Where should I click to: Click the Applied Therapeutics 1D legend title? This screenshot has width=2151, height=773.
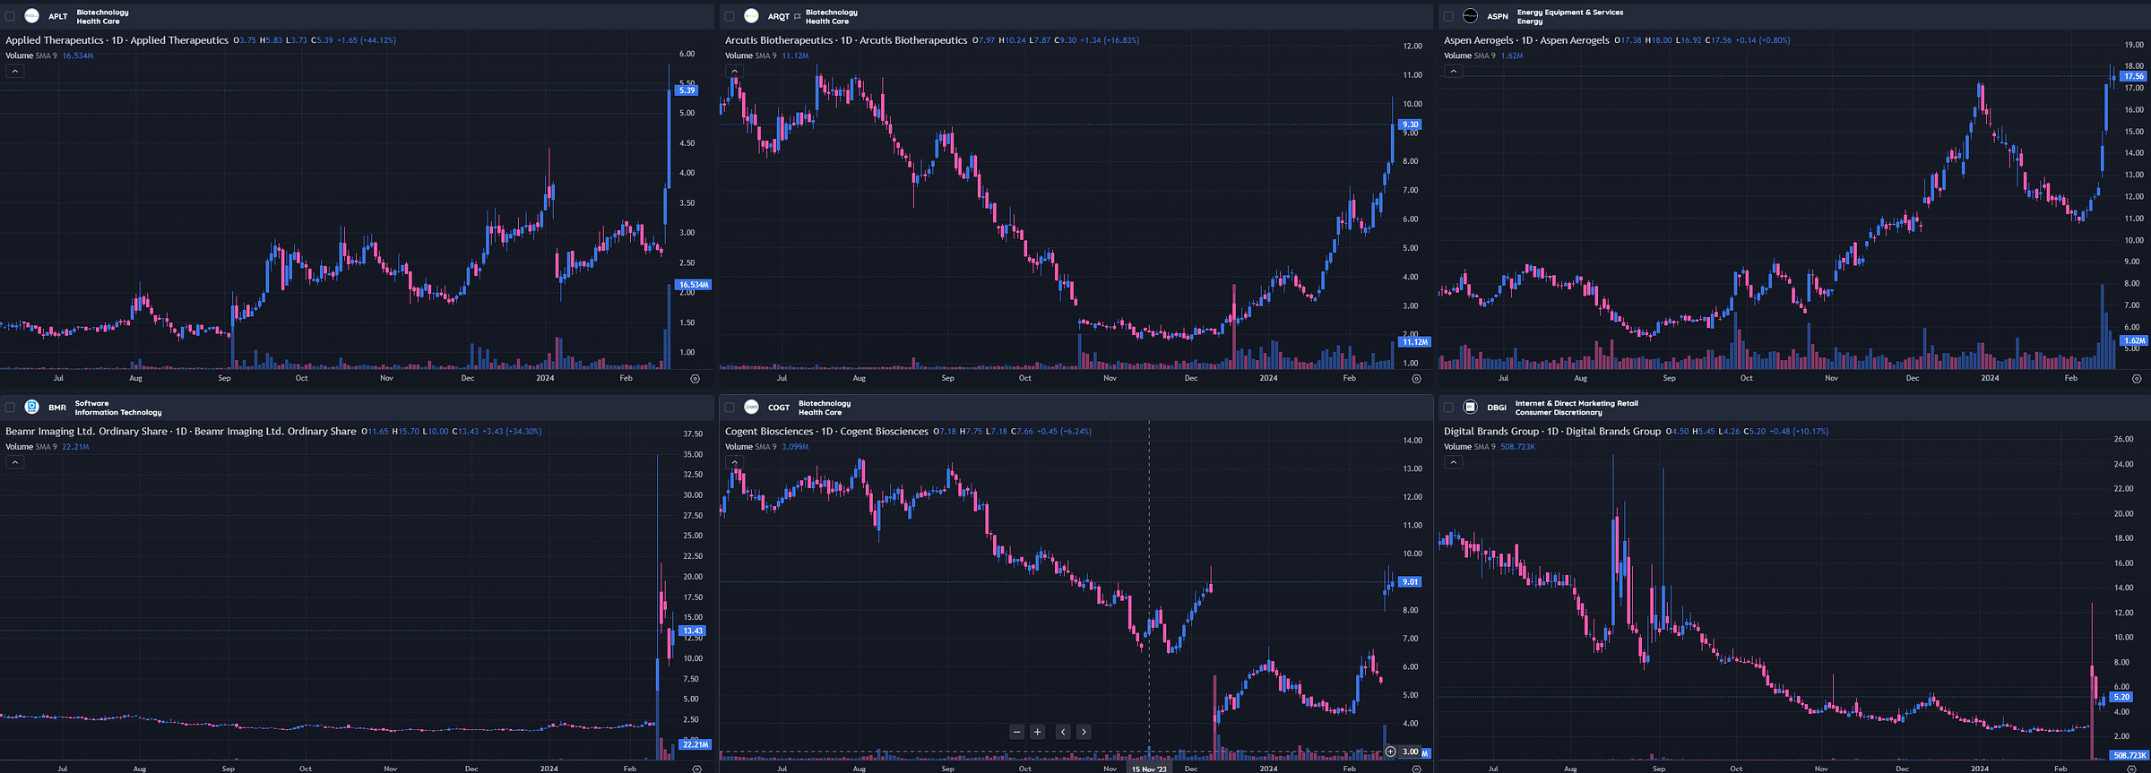(x=117, y=40)
